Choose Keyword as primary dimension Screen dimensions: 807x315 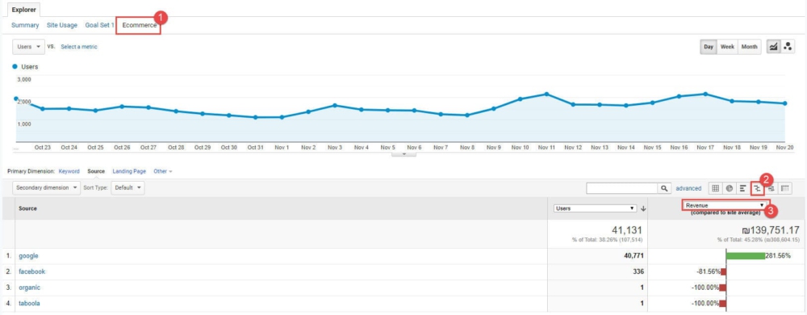[x=69, y=171]
